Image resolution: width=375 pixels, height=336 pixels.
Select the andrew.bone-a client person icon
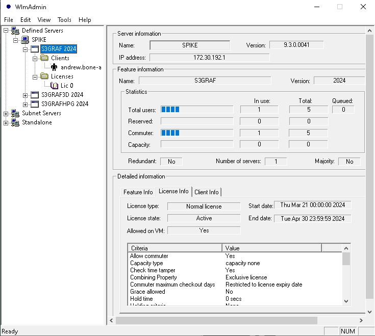click(54, 67)
